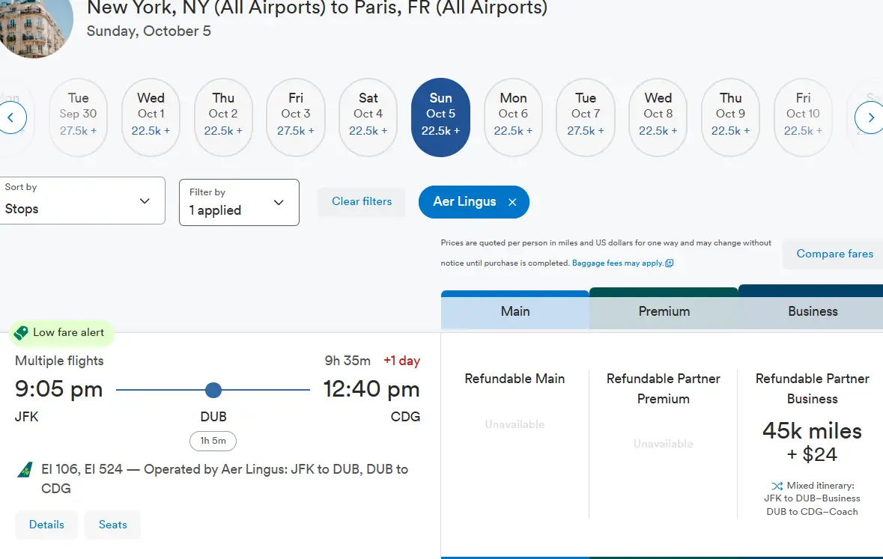Click the baggage fees external link icon
Screen dimensions: 883x559
click(x=669, y=263)
